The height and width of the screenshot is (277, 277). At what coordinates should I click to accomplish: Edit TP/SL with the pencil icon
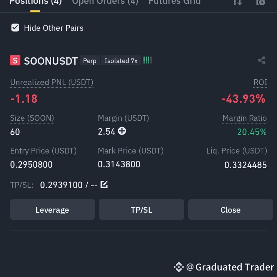click(104, 184)
